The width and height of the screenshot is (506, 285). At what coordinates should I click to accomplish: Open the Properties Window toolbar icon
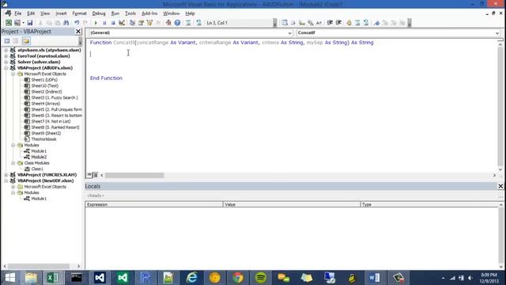[141, 23]
